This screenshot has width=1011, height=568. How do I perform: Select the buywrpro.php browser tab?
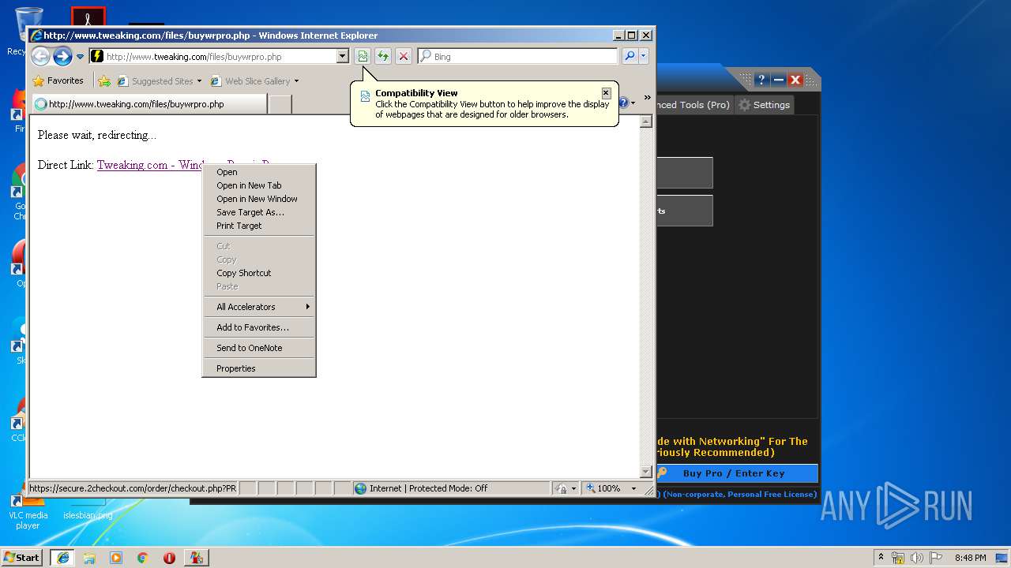[150, 103]
